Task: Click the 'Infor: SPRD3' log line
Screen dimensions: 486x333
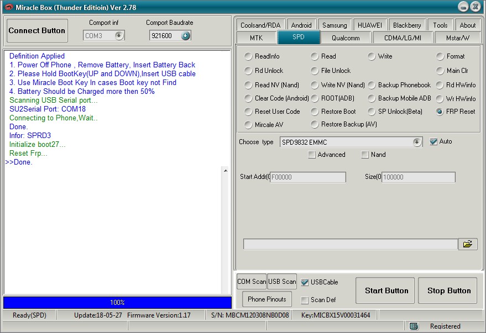Action: pyautogui.click(x=30, y=135)
